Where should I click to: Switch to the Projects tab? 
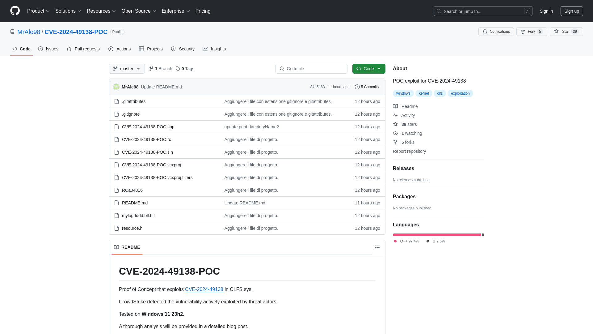pos(151,49)
